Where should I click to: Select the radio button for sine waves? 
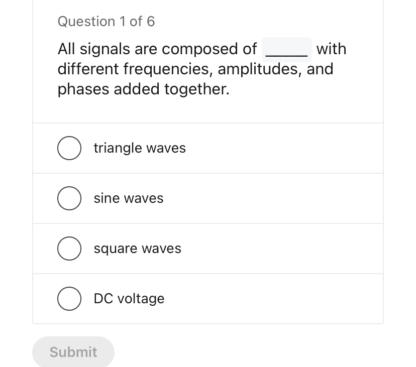pos(69,198)
